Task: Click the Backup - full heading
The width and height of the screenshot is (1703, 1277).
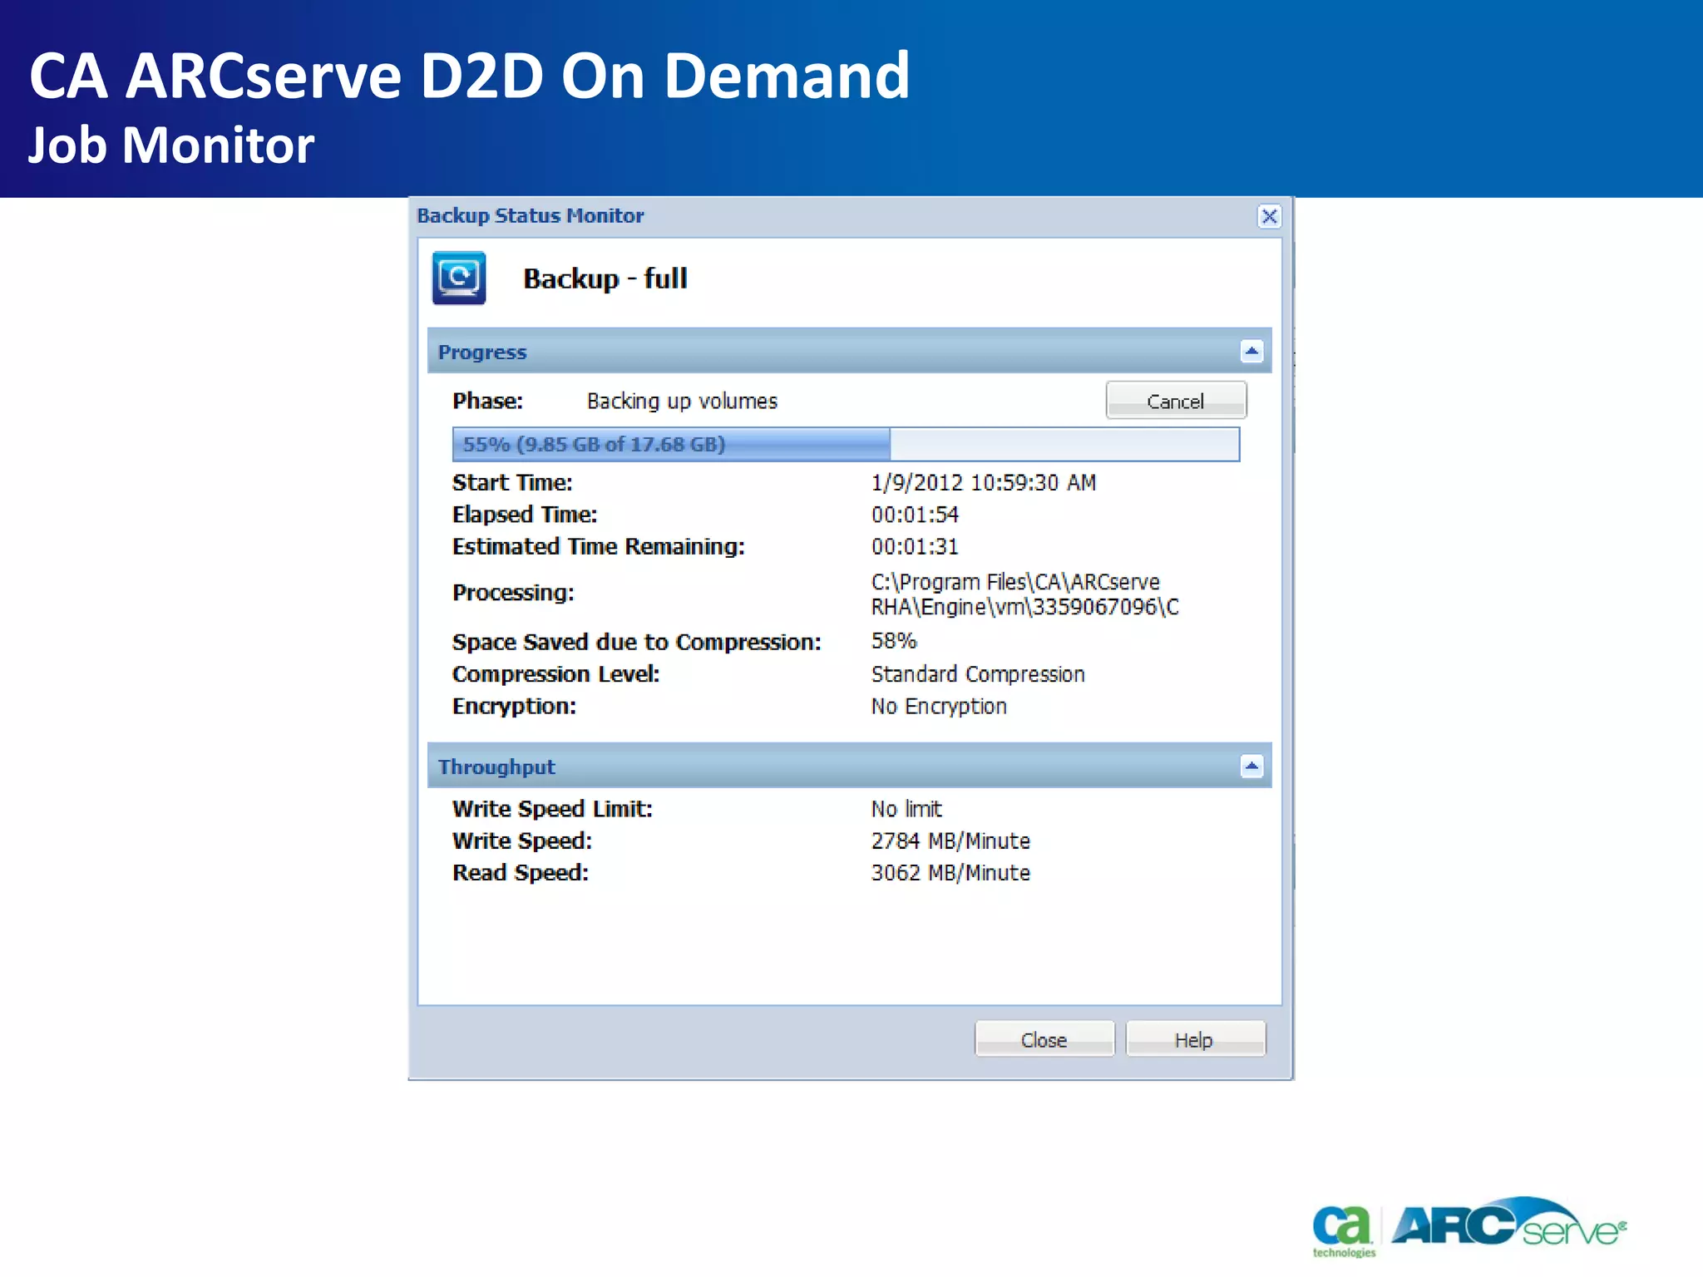Action: pyautogui.click(x=605, y=279)
